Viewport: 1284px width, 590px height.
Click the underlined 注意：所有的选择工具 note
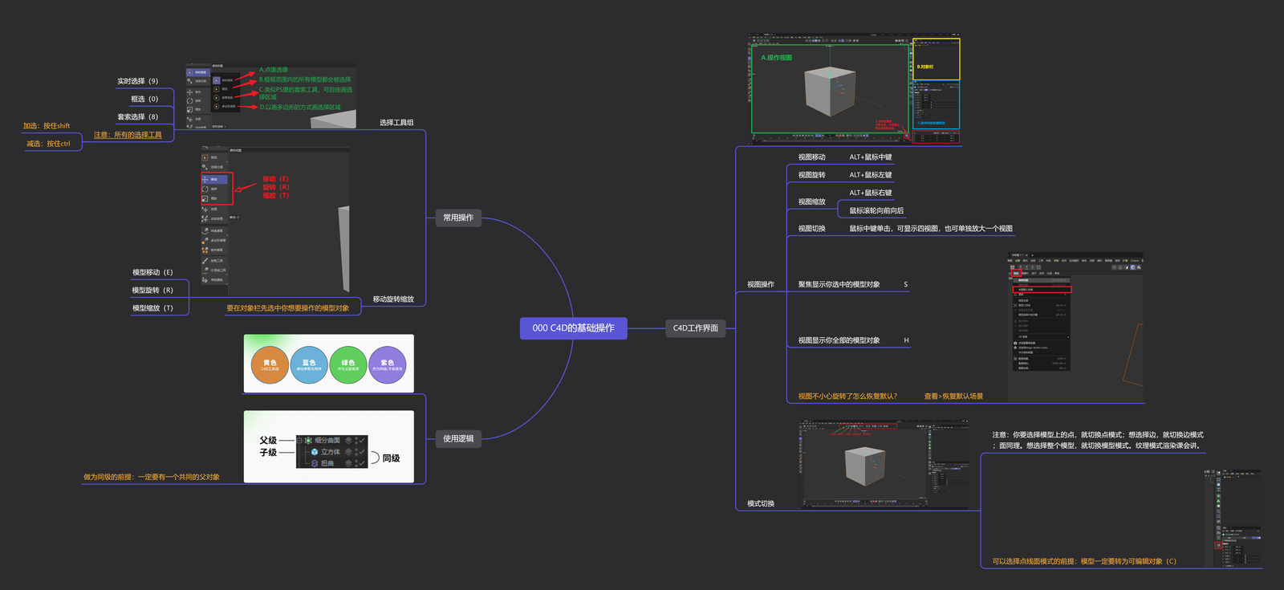pyautogui.click(x=128, y=135)
